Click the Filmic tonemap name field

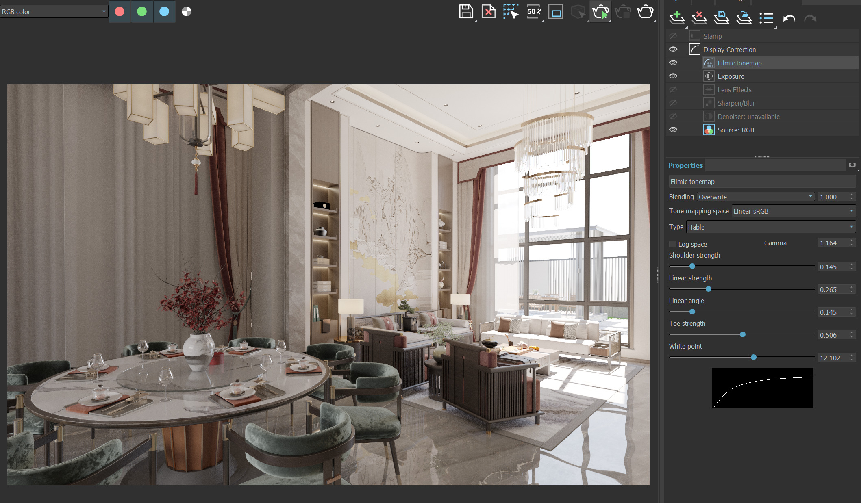(762, 181)
